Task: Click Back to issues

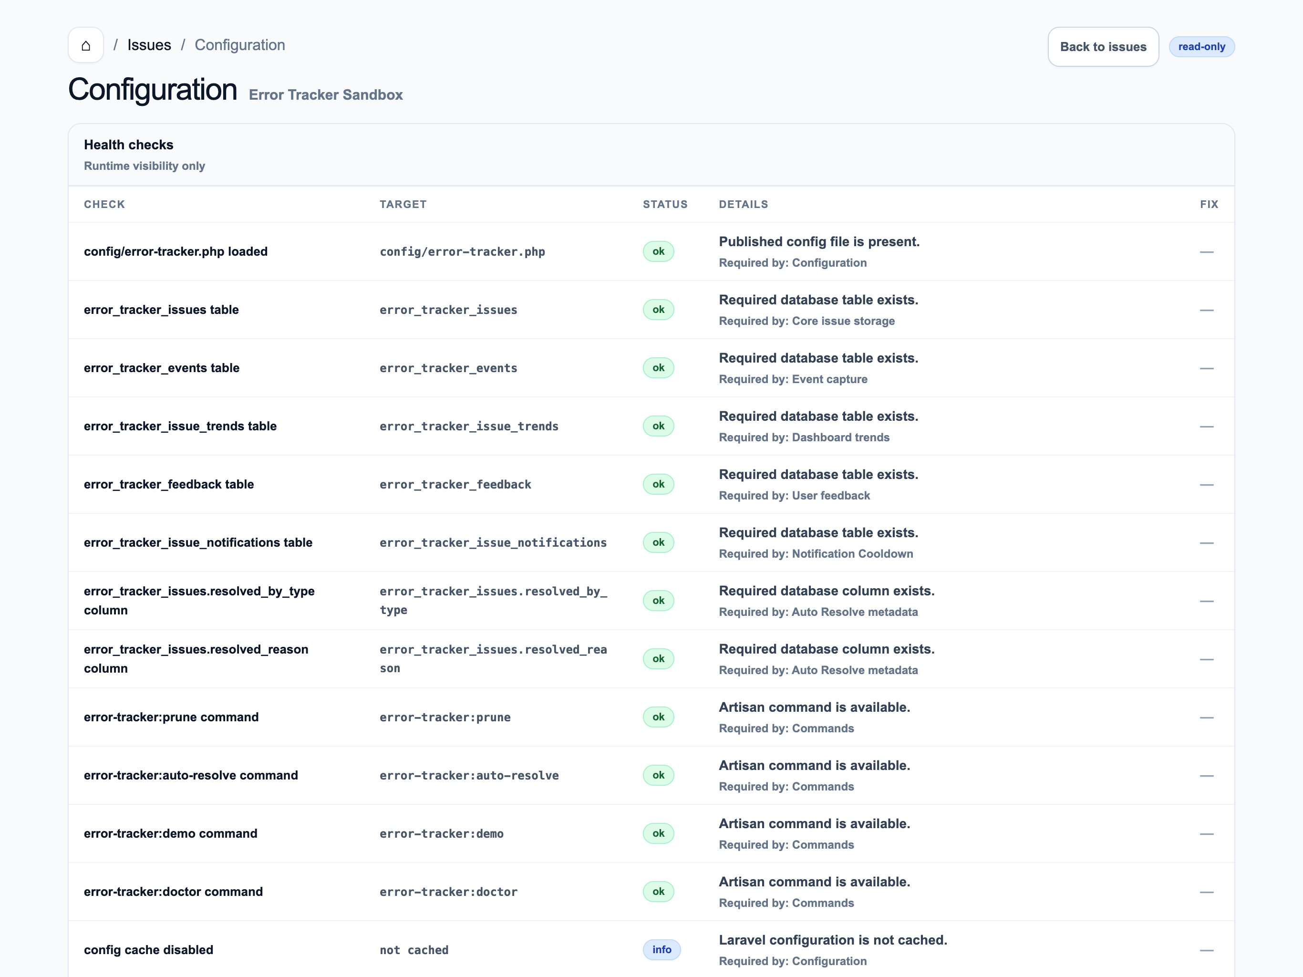Action: 1103,47
